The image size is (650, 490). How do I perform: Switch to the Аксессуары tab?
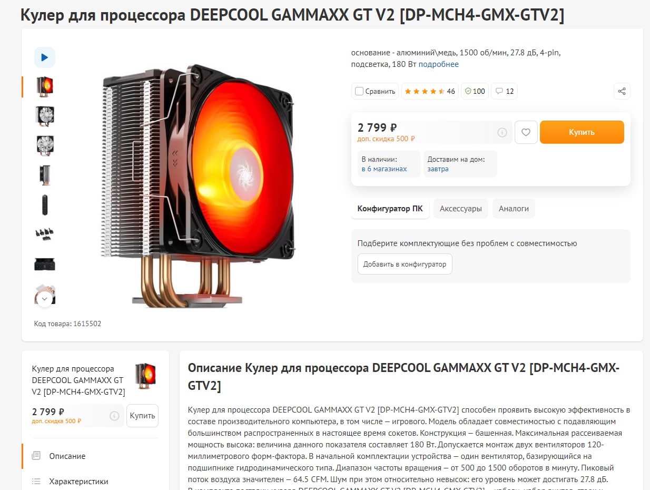461,209
